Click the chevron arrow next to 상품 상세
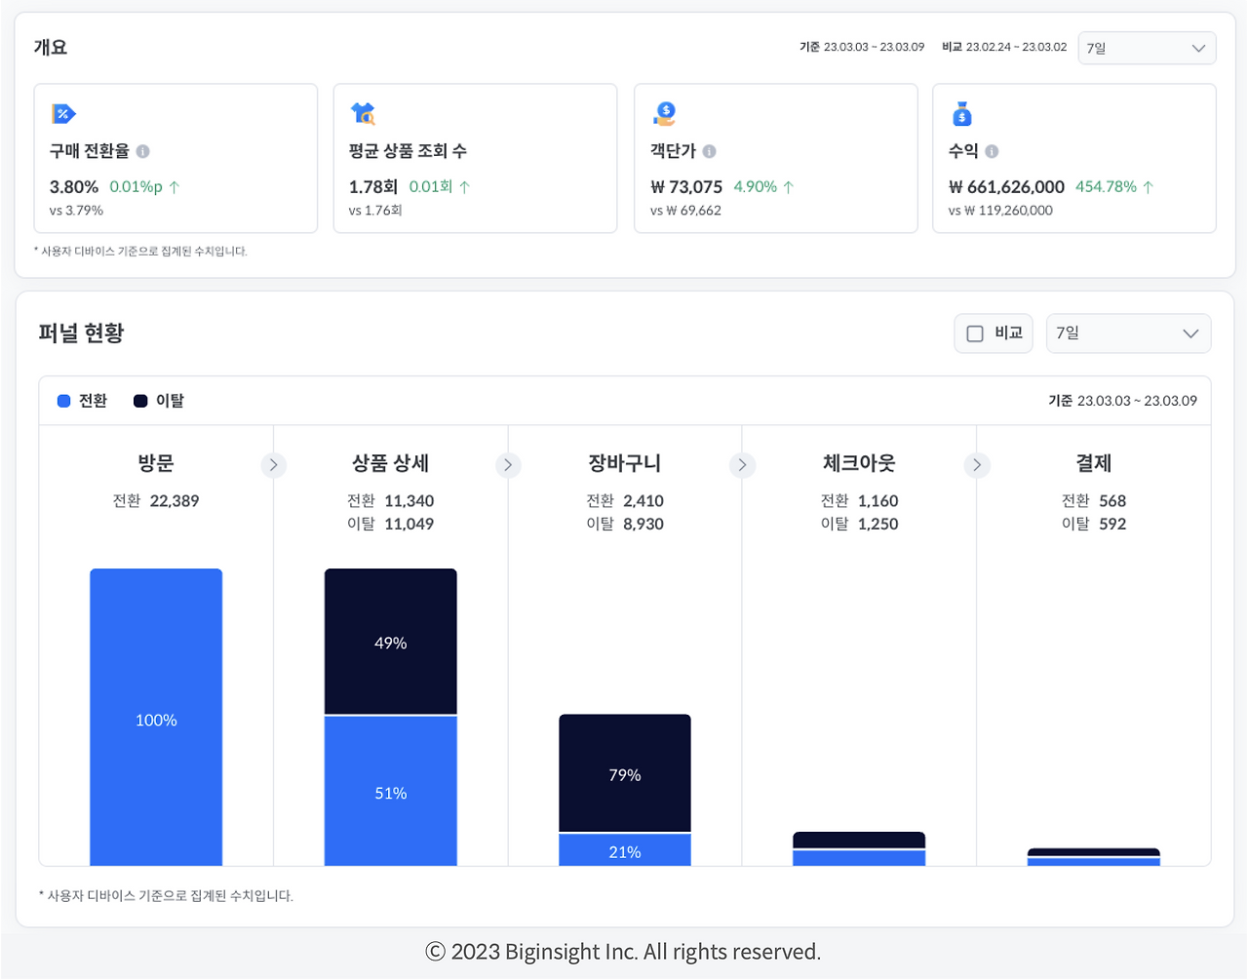The height and width of the screenshot is (980, 1248). click(x=507, y=465)
